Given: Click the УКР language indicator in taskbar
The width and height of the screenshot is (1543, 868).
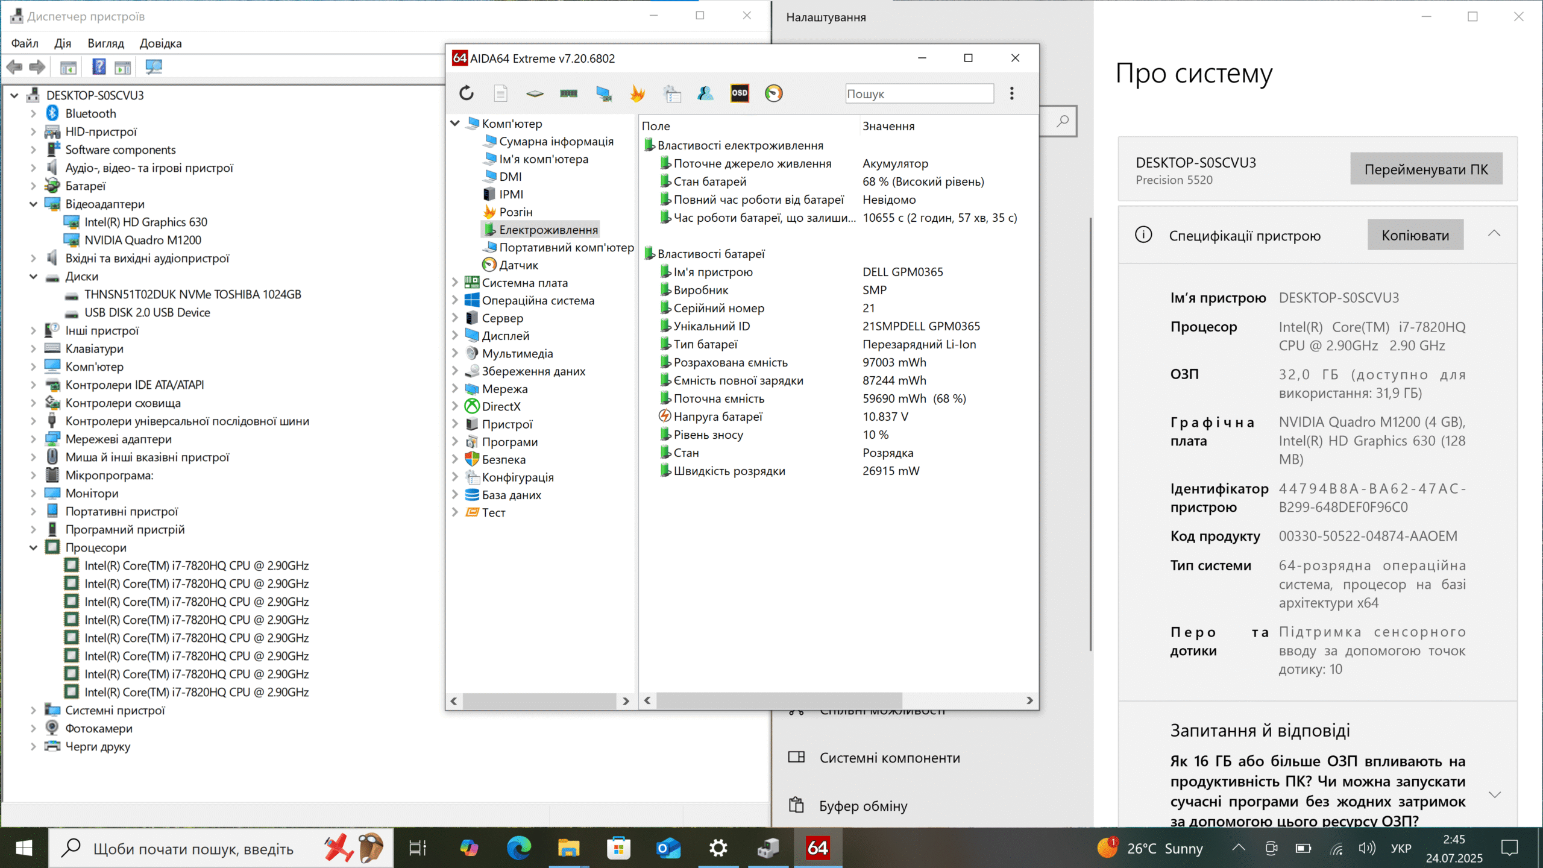Looking at the screenshot, I should tap(1401, 849).
